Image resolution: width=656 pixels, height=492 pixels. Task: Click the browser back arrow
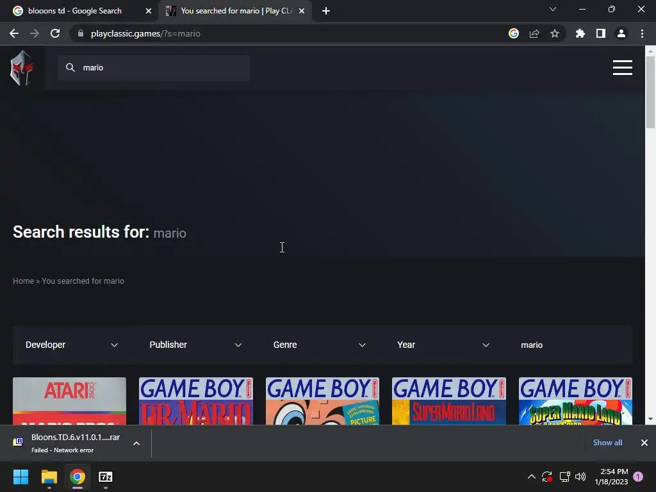pos(14,33)
